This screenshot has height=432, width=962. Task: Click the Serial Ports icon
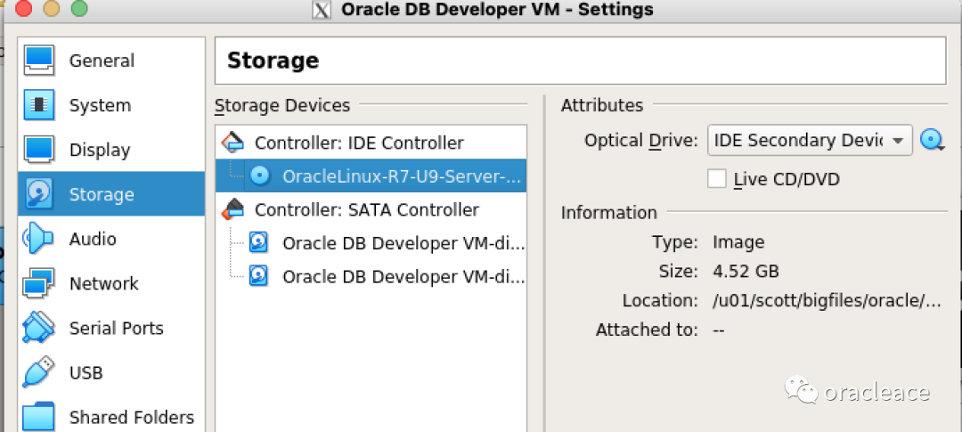(39, 328)
